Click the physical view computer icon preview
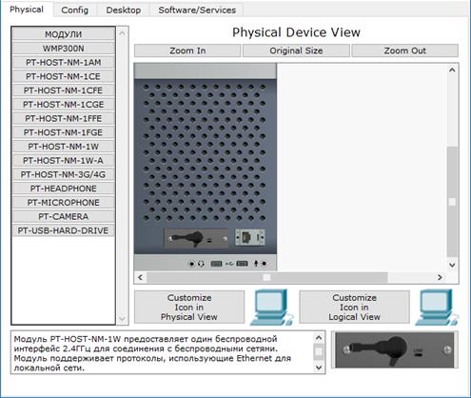Image resolution: width=471 pixels, height=398 pixels. point(271,308)
